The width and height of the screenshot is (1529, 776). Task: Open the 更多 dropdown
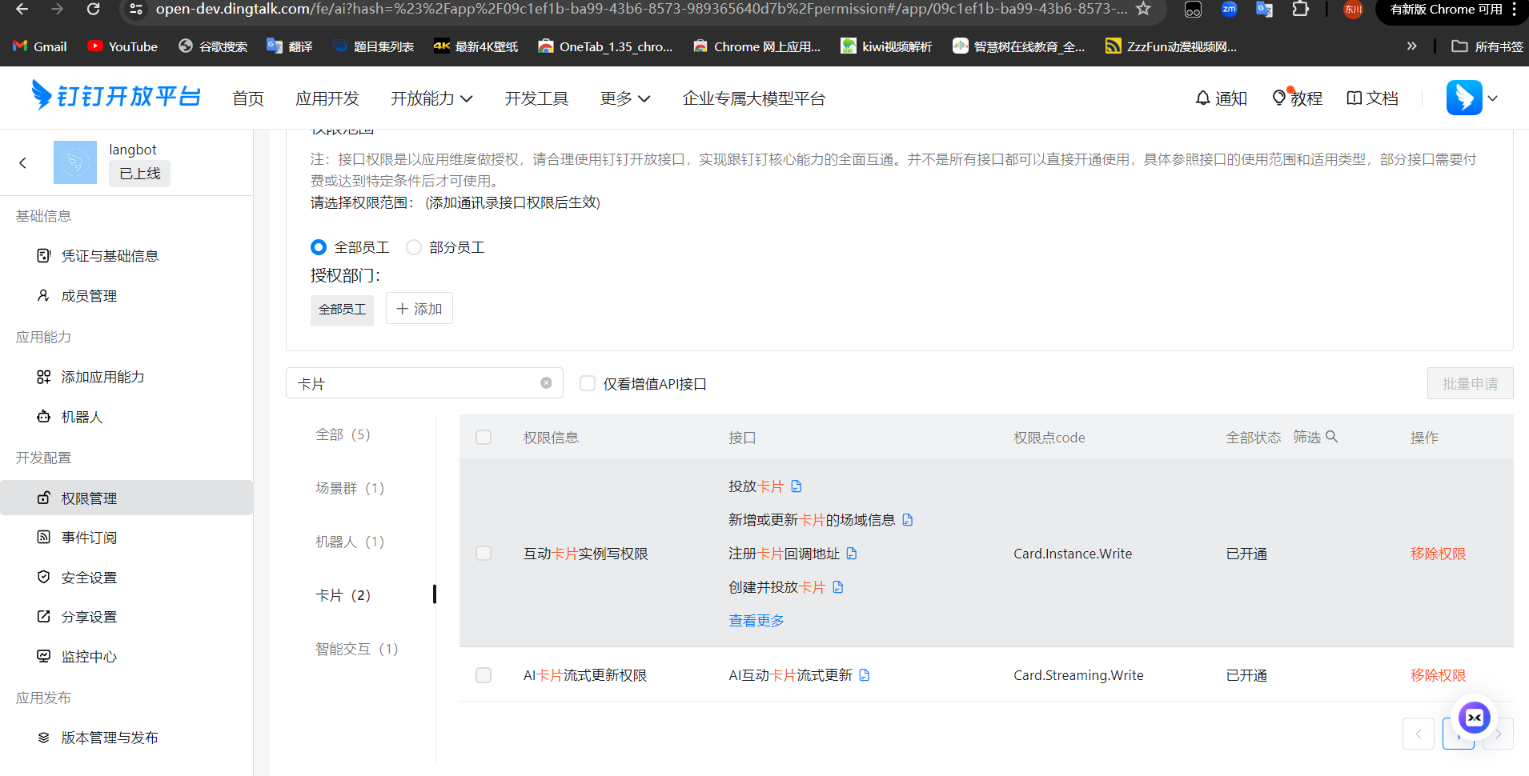(x=624, y=98)
